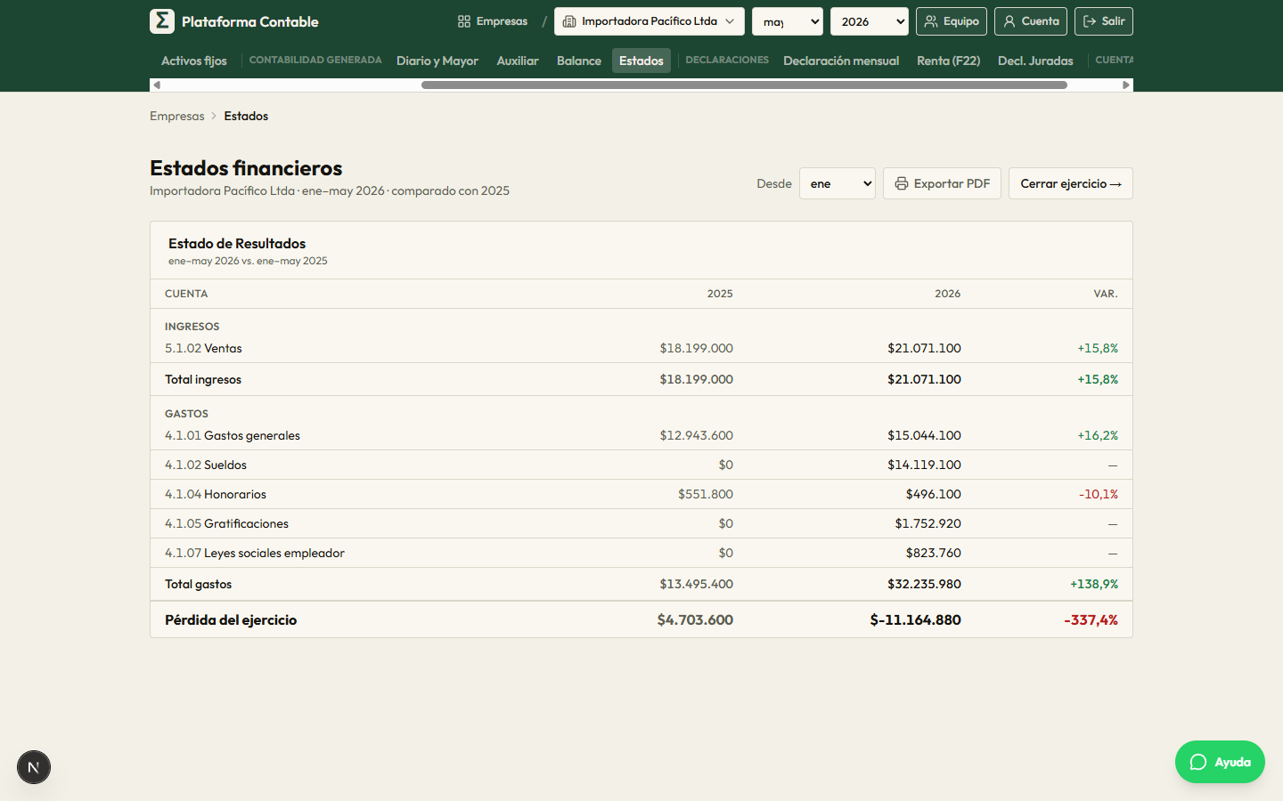This screenshot has height=801, width=1283.
Task: Click the $14.119.100 Sueldos 2026 value
Action: pos(924,465)
